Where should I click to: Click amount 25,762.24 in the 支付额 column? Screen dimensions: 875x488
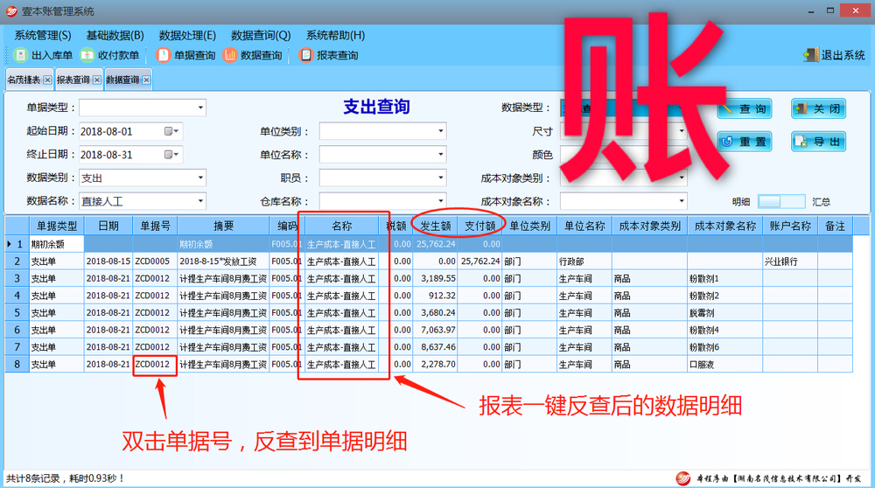pos(479,261)
